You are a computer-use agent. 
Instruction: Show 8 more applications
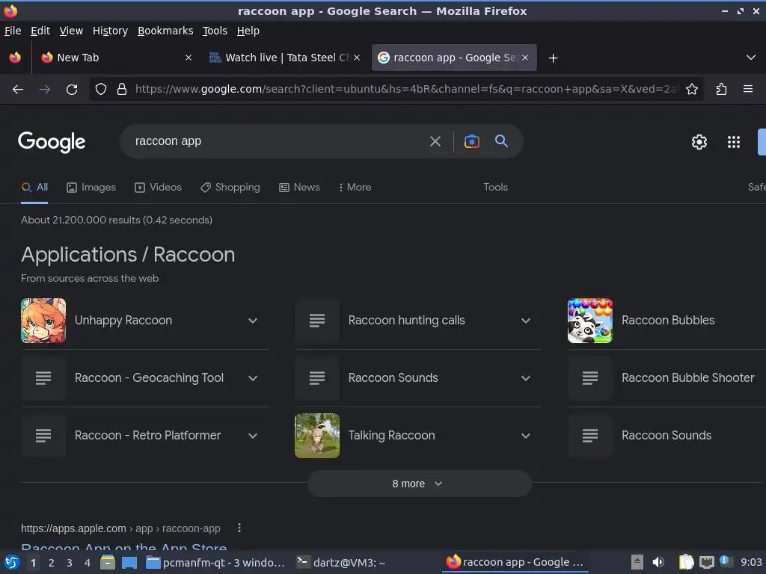pyautogui.click(x=420, y=484)
